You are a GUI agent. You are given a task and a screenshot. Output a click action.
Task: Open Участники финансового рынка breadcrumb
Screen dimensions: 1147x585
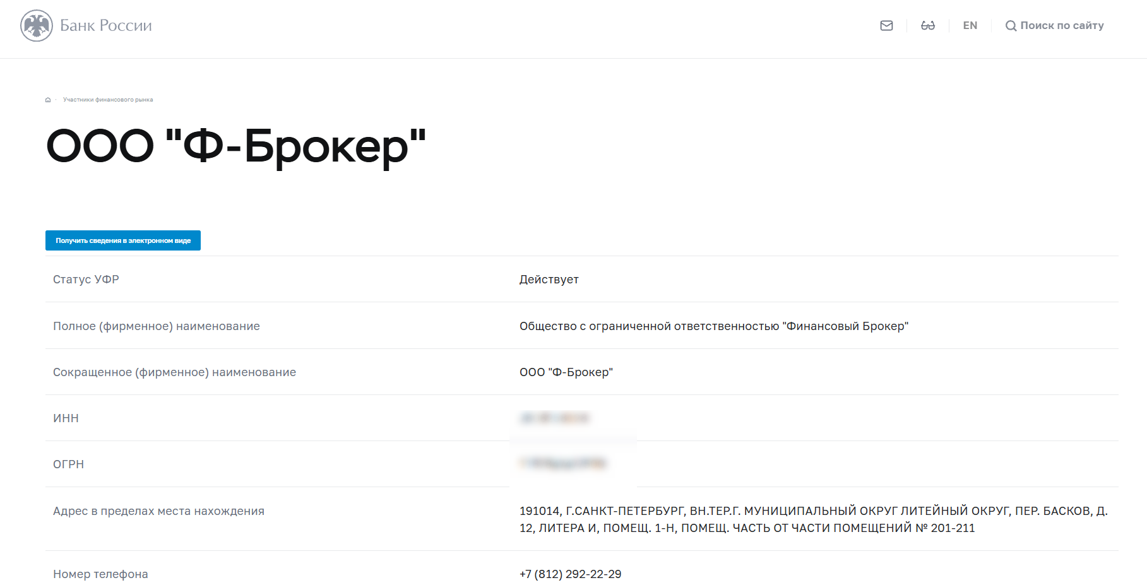108,100
